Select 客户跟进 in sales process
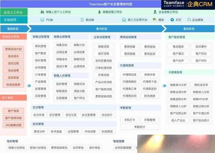 coord(41,53)
